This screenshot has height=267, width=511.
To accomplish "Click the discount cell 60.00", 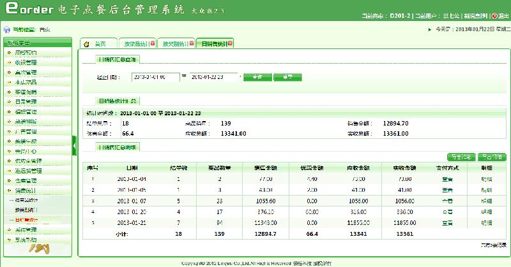I will 312,212.
